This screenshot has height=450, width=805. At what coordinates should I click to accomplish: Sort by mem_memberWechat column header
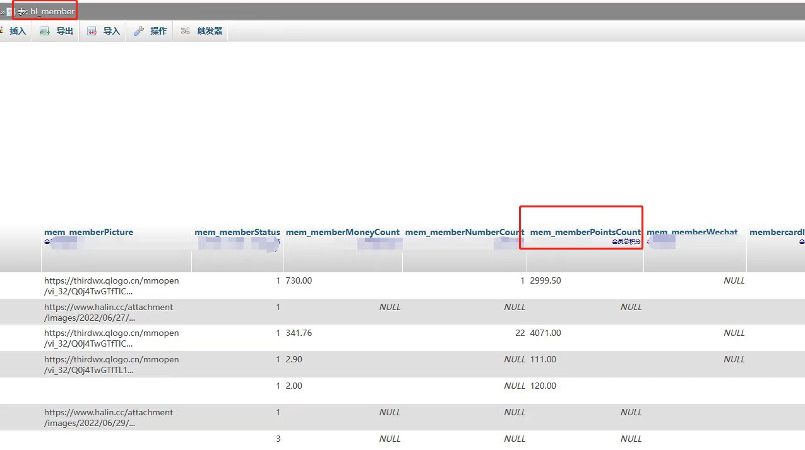coord(692,232)
